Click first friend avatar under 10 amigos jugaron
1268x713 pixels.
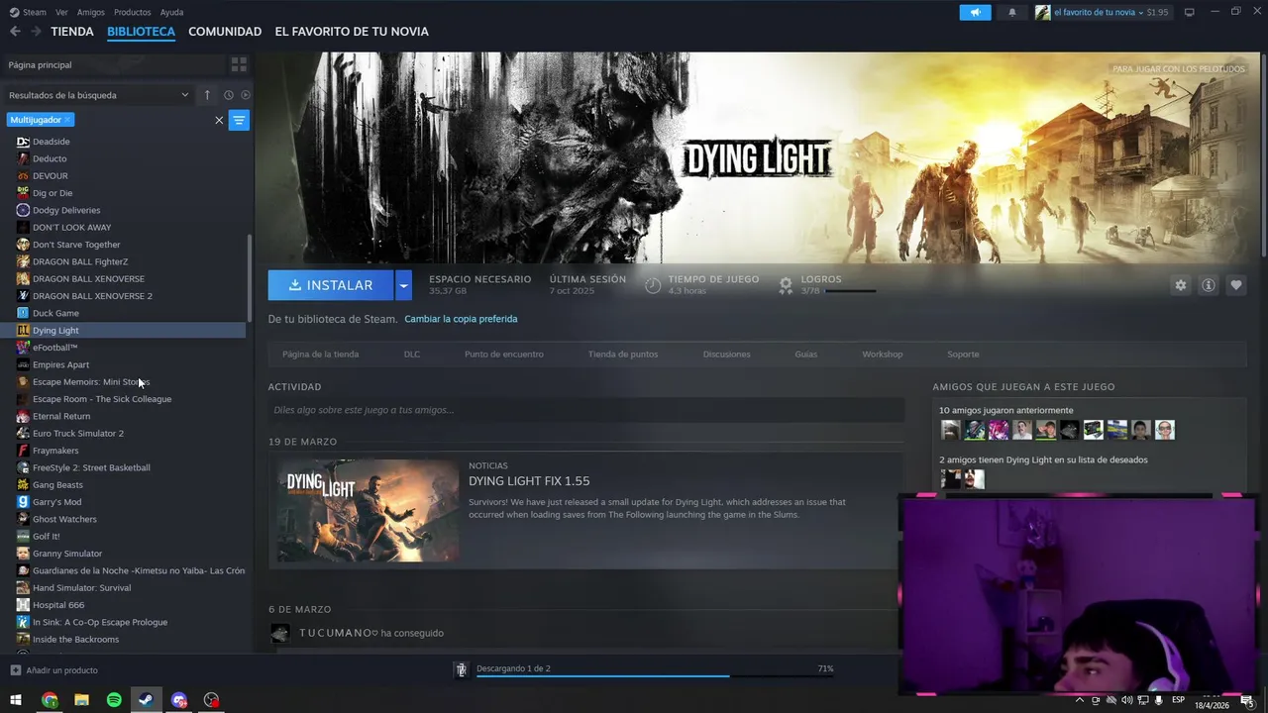pos(950,430)
